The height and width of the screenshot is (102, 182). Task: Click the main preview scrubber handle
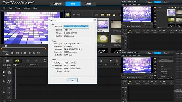[x=6, y=46]
